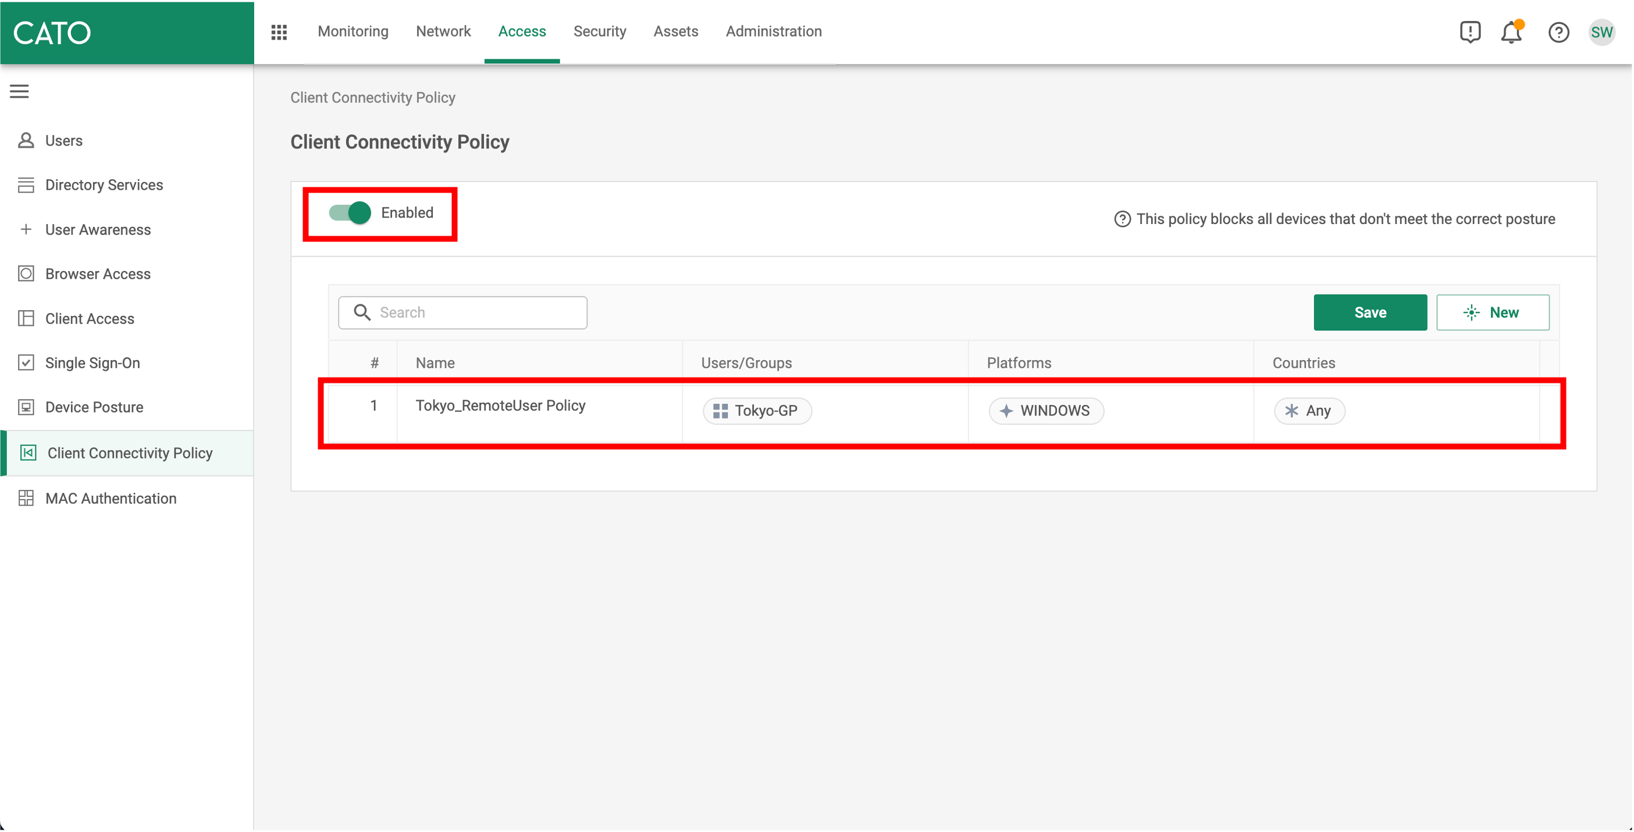
Task: Open User Awareness sidebar item
Action: [127, 229]
